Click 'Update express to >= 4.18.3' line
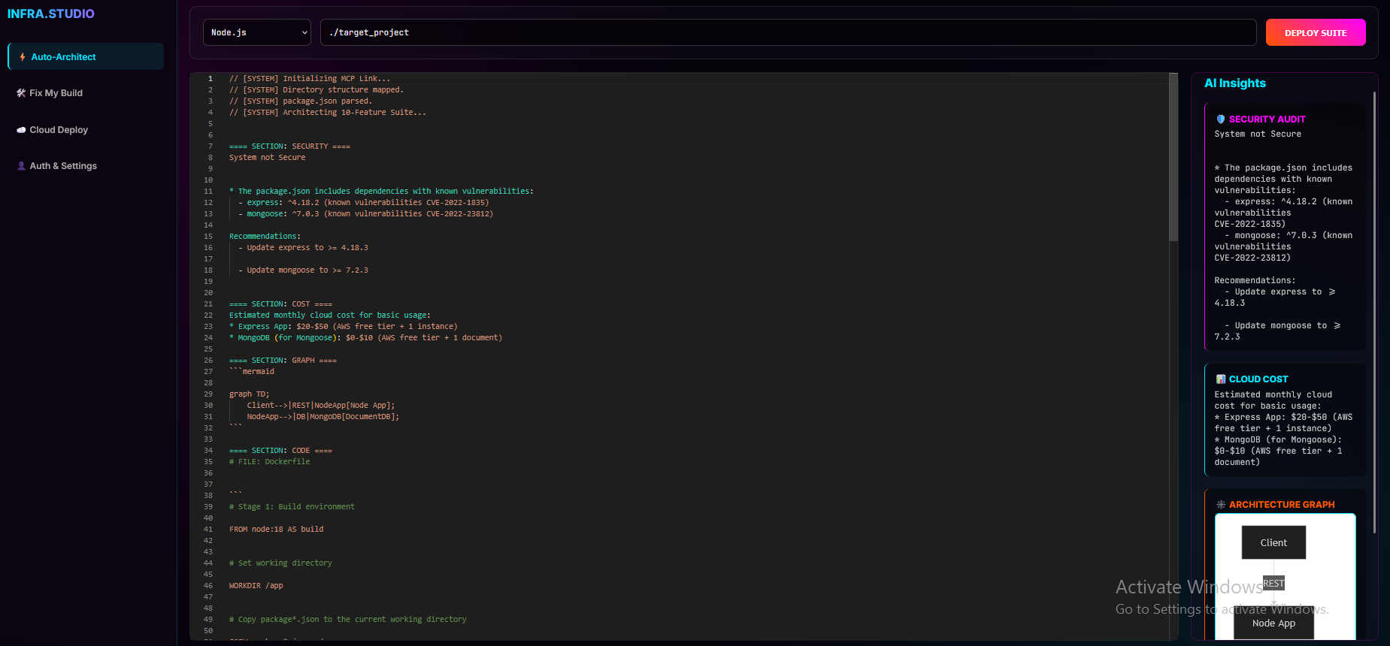Image resolution: width=1390 pixels, height=646 pixels. click(x=304, y=247)
